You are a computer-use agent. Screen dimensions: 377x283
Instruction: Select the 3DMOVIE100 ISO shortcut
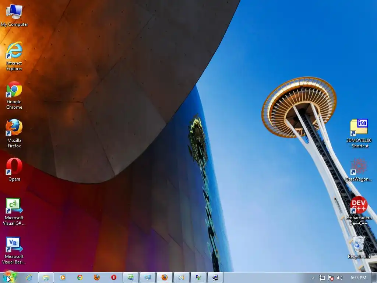tap(359, 133)
